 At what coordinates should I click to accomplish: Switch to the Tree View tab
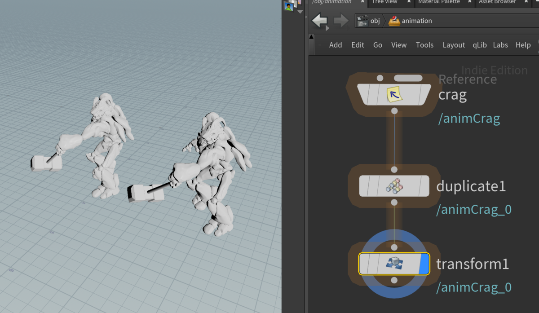385,2
